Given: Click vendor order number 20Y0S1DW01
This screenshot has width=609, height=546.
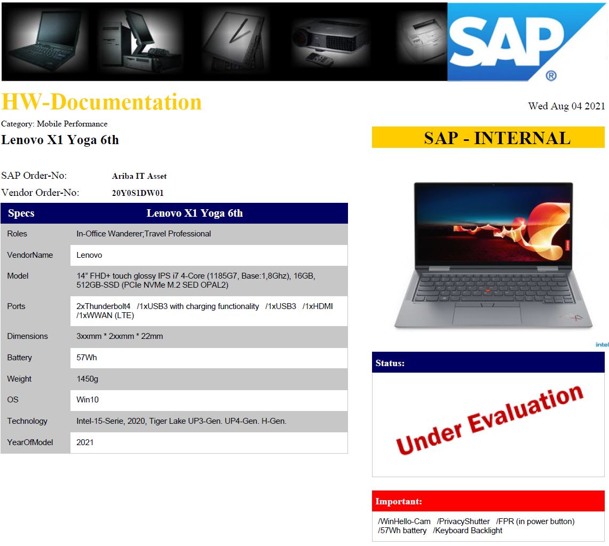Looking at the screenshot, I should point(138,193).
